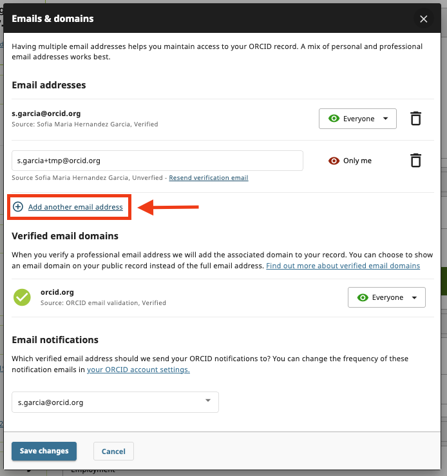Click the green eye on orcid.org domain
The image size is (447, 476).
point(363,297)
